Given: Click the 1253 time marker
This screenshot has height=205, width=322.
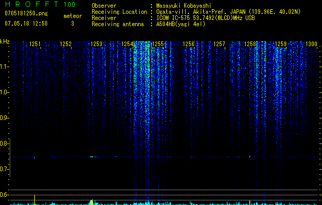Looking at the screenshot, I should pyautogui.click(x=97, y=44).
